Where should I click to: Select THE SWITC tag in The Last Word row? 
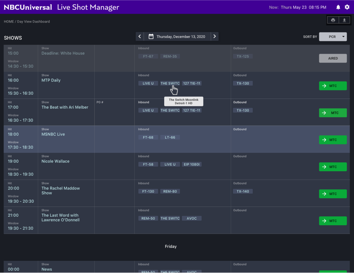(x=170, y=219)
